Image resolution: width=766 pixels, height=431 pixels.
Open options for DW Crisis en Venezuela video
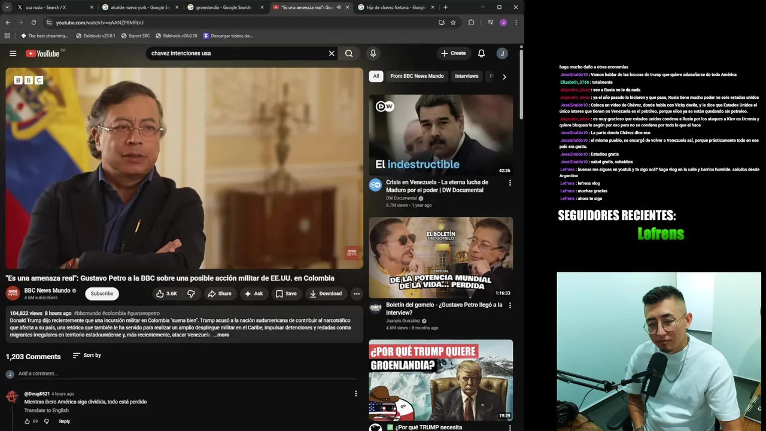tap(510, 183)
